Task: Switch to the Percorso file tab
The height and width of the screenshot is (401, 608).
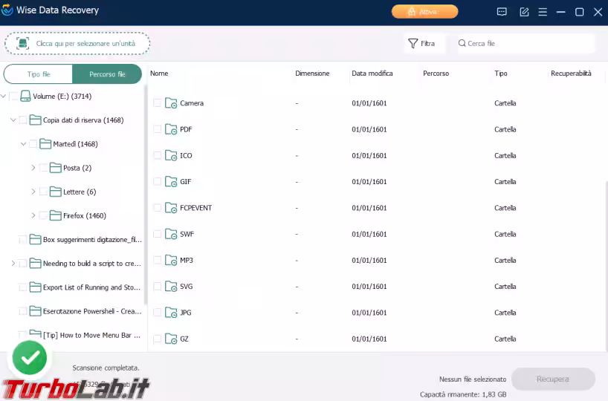Action: point(107,74)
